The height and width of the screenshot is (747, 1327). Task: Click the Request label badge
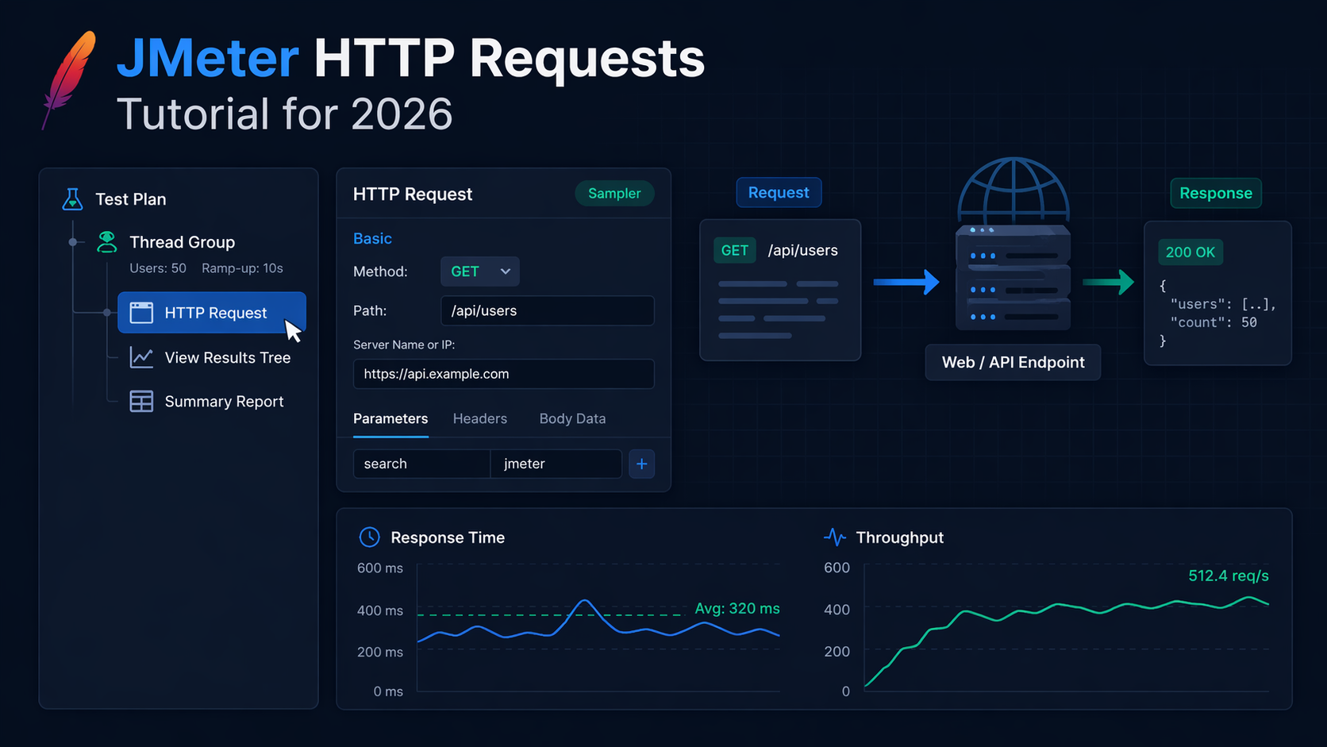click(779, 192)
